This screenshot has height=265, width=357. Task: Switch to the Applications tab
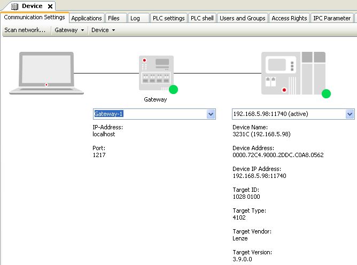[86, 18]
